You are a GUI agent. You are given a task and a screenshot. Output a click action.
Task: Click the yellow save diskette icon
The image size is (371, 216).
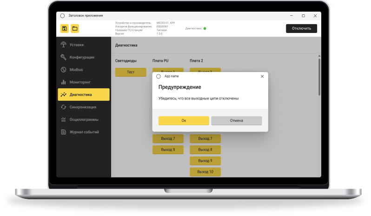(64, 29)
